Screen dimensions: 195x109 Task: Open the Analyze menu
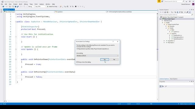click(x=41, y=4)
